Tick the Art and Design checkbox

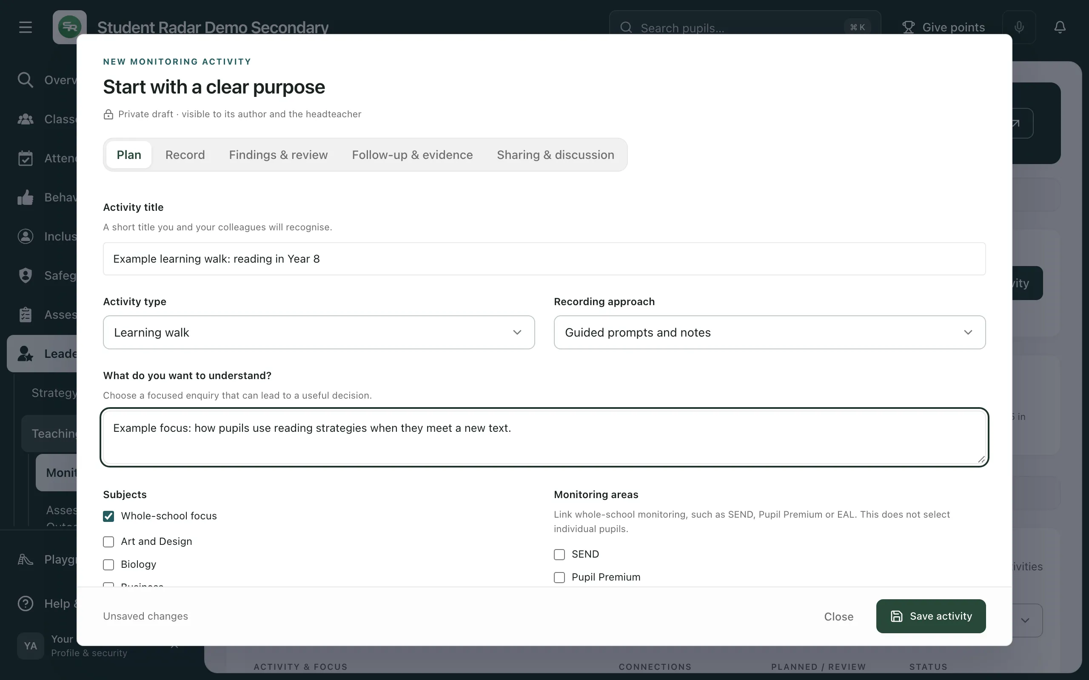[108, 542]
